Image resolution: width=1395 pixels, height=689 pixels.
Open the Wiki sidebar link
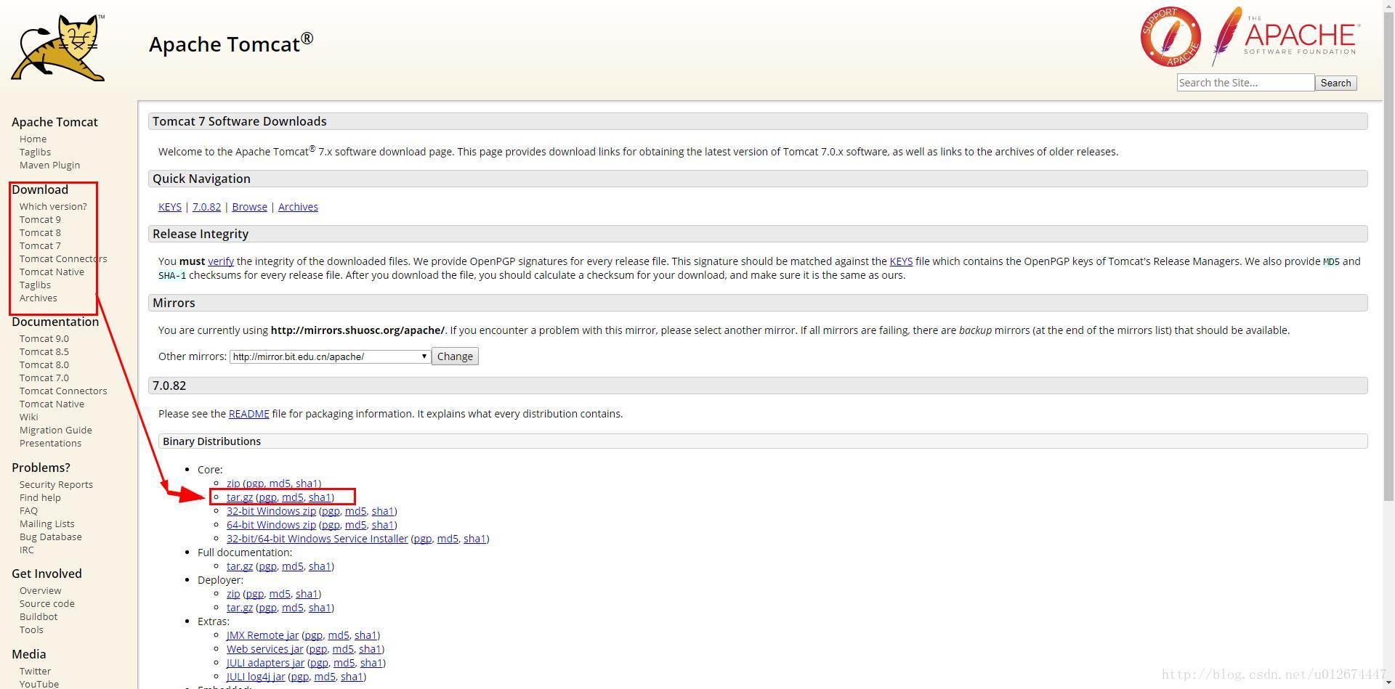click(28, 417)
